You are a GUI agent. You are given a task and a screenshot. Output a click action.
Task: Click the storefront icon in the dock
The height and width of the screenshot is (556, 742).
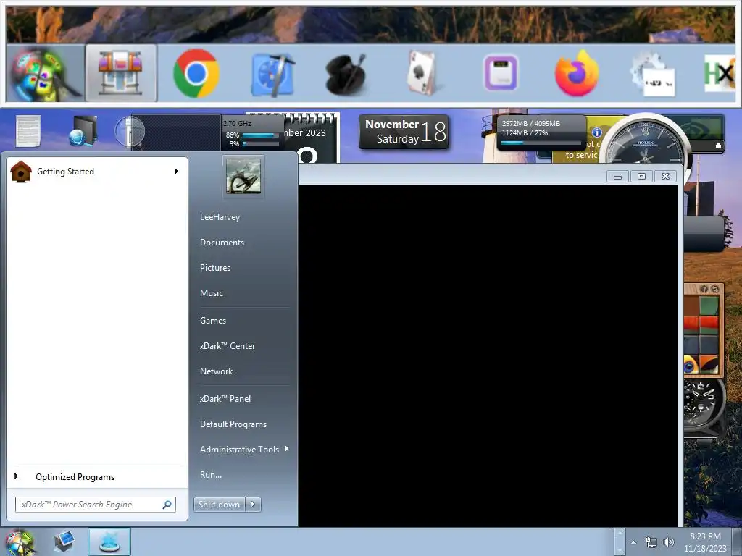(121, 73)
